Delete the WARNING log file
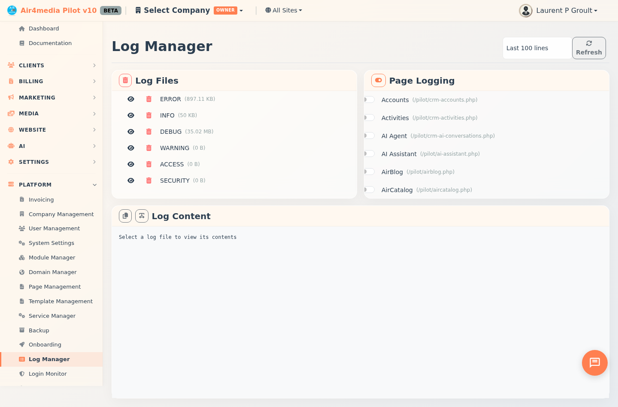Screen dimensions: 618x407 coord(149,148)
